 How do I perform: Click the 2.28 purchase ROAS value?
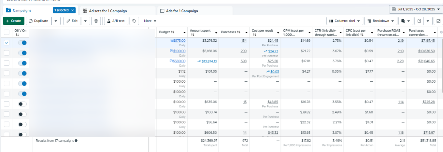[x=401, y=61]
